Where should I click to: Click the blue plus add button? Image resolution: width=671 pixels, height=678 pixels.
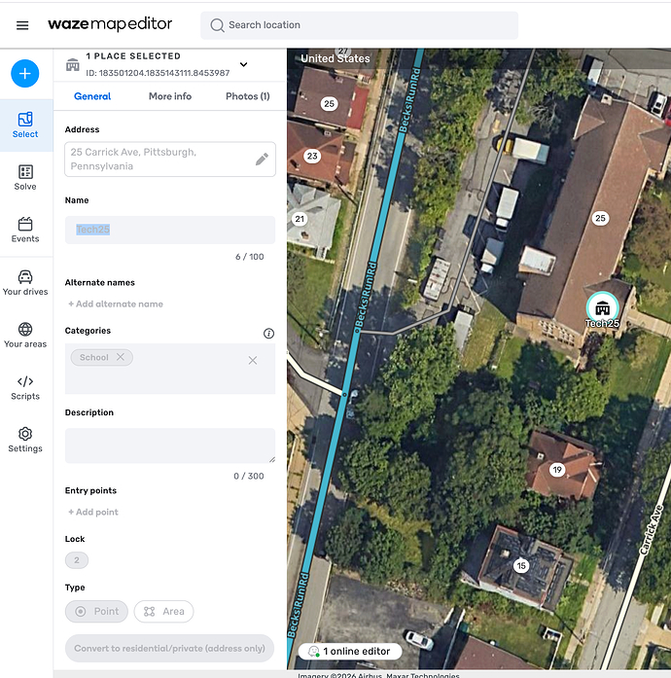tap(25, 73)
